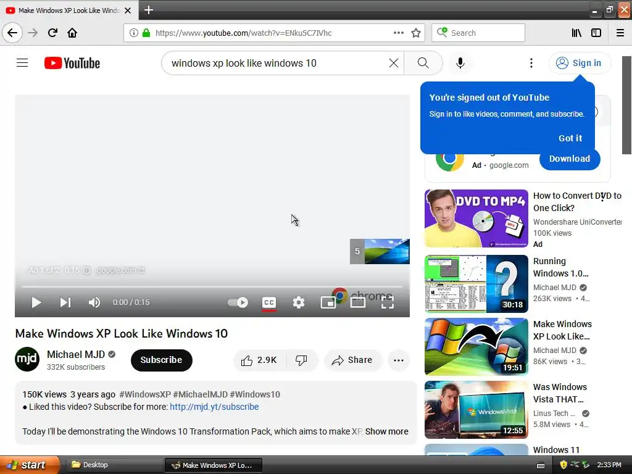Go to YouTube home via logo
Viewport: 632px width, 474px height.
pyautogui.click(x=72, y=63)
